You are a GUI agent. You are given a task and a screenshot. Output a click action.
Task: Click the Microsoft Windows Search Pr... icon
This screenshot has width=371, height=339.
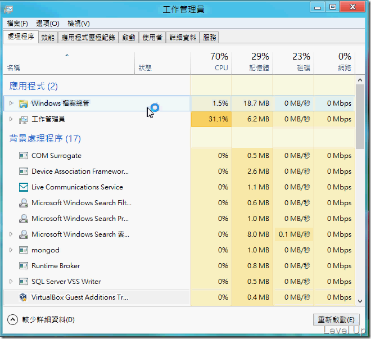pyautogui.click(x=24, y=219)
